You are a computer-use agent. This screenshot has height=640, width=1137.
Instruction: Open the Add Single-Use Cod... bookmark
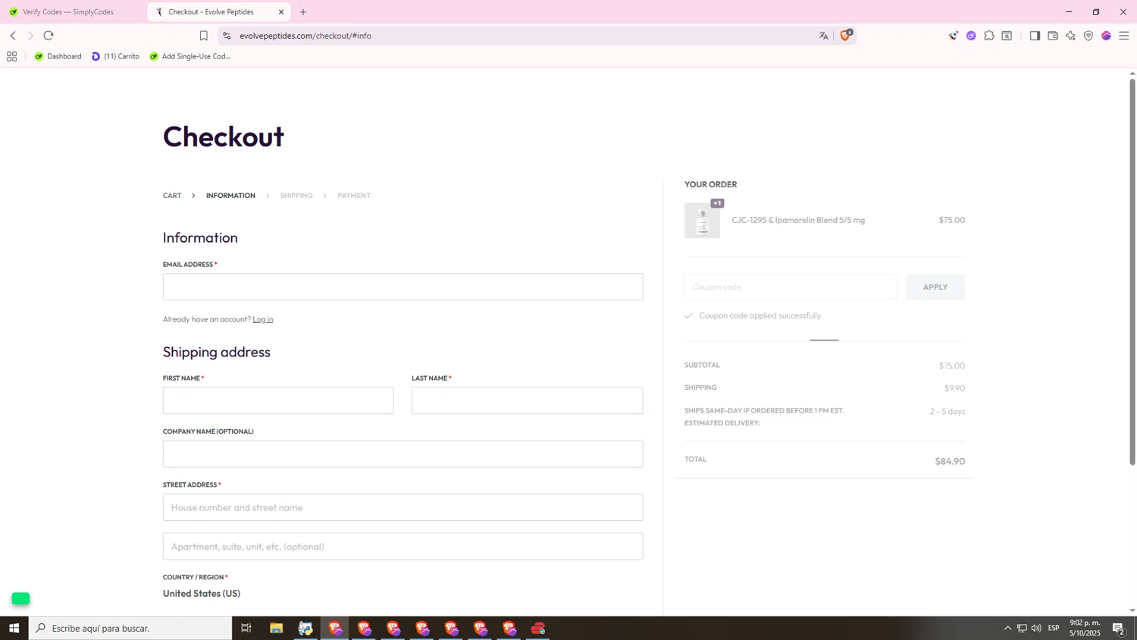[190, 56]
